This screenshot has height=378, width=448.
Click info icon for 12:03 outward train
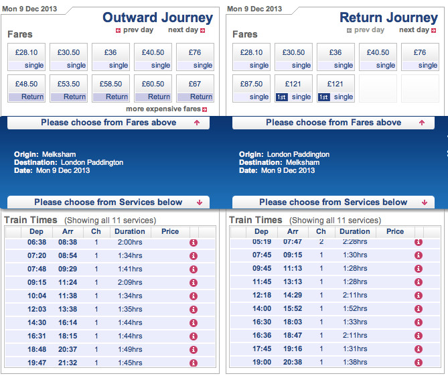pos(194,310)
